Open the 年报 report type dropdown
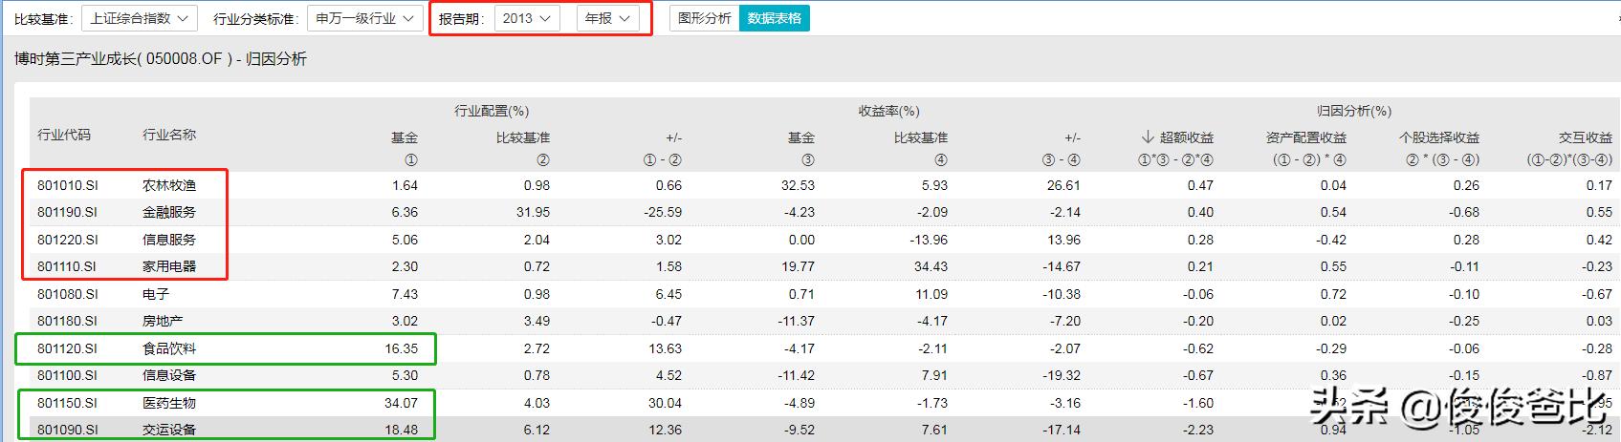 tap(608, 18)
